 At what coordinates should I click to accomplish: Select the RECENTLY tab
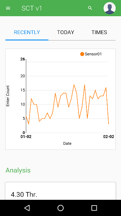[27, 32]
